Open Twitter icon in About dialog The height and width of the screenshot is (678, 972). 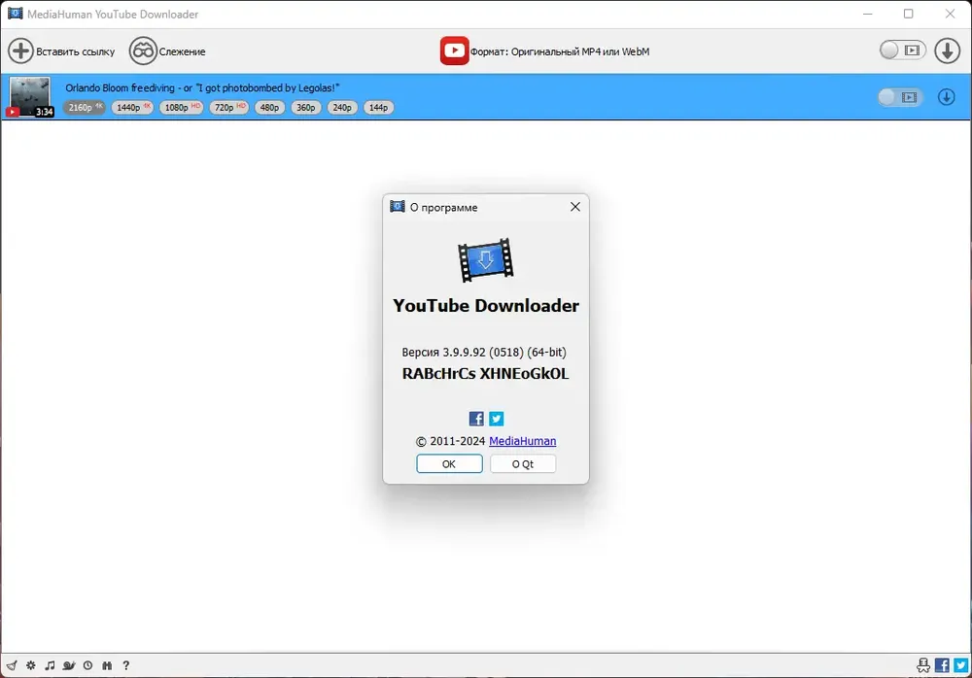tap(497, 419)
